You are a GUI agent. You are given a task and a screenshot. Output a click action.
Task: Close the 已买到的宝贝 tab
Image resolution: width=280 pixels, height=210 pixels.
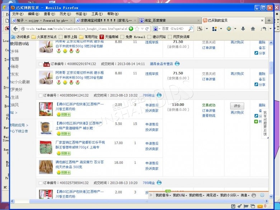(262, 20)
